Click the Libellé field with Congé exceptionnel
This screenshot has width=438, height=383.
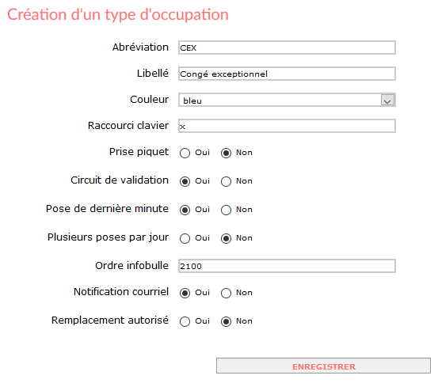tap(287, 74)
